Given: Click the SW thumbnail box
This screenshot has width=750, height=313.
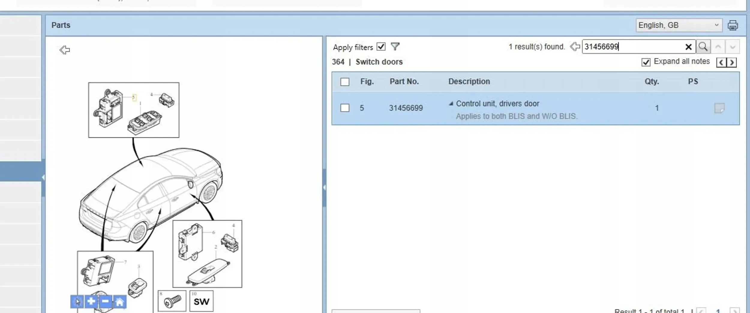Looking at the screenshot, I should (x=201, y=301).
